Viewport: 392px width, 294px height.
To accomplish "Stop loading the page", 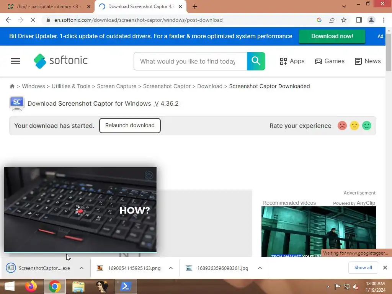I will point(33,20).
